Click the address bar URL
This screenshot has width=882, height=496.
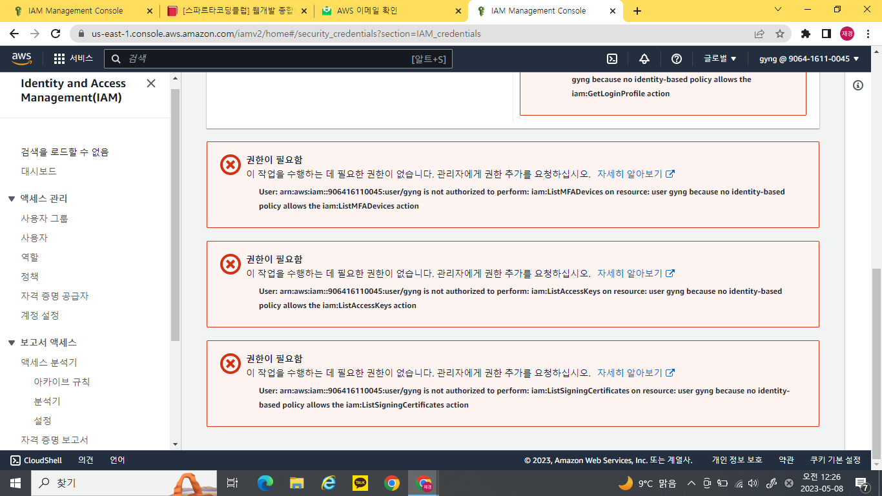coord(286,34)
